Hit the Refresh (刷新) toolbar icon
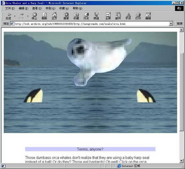 coord(44,16)
